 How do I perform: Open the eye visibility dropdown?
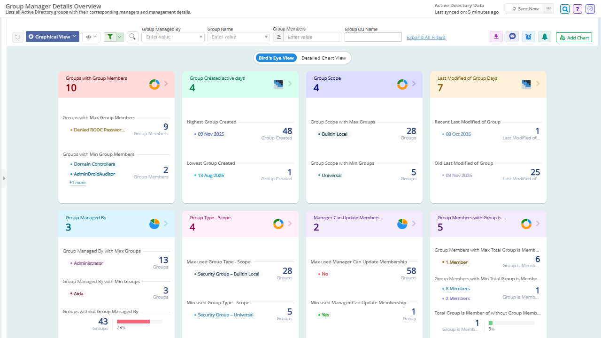(x=91, y=37)
